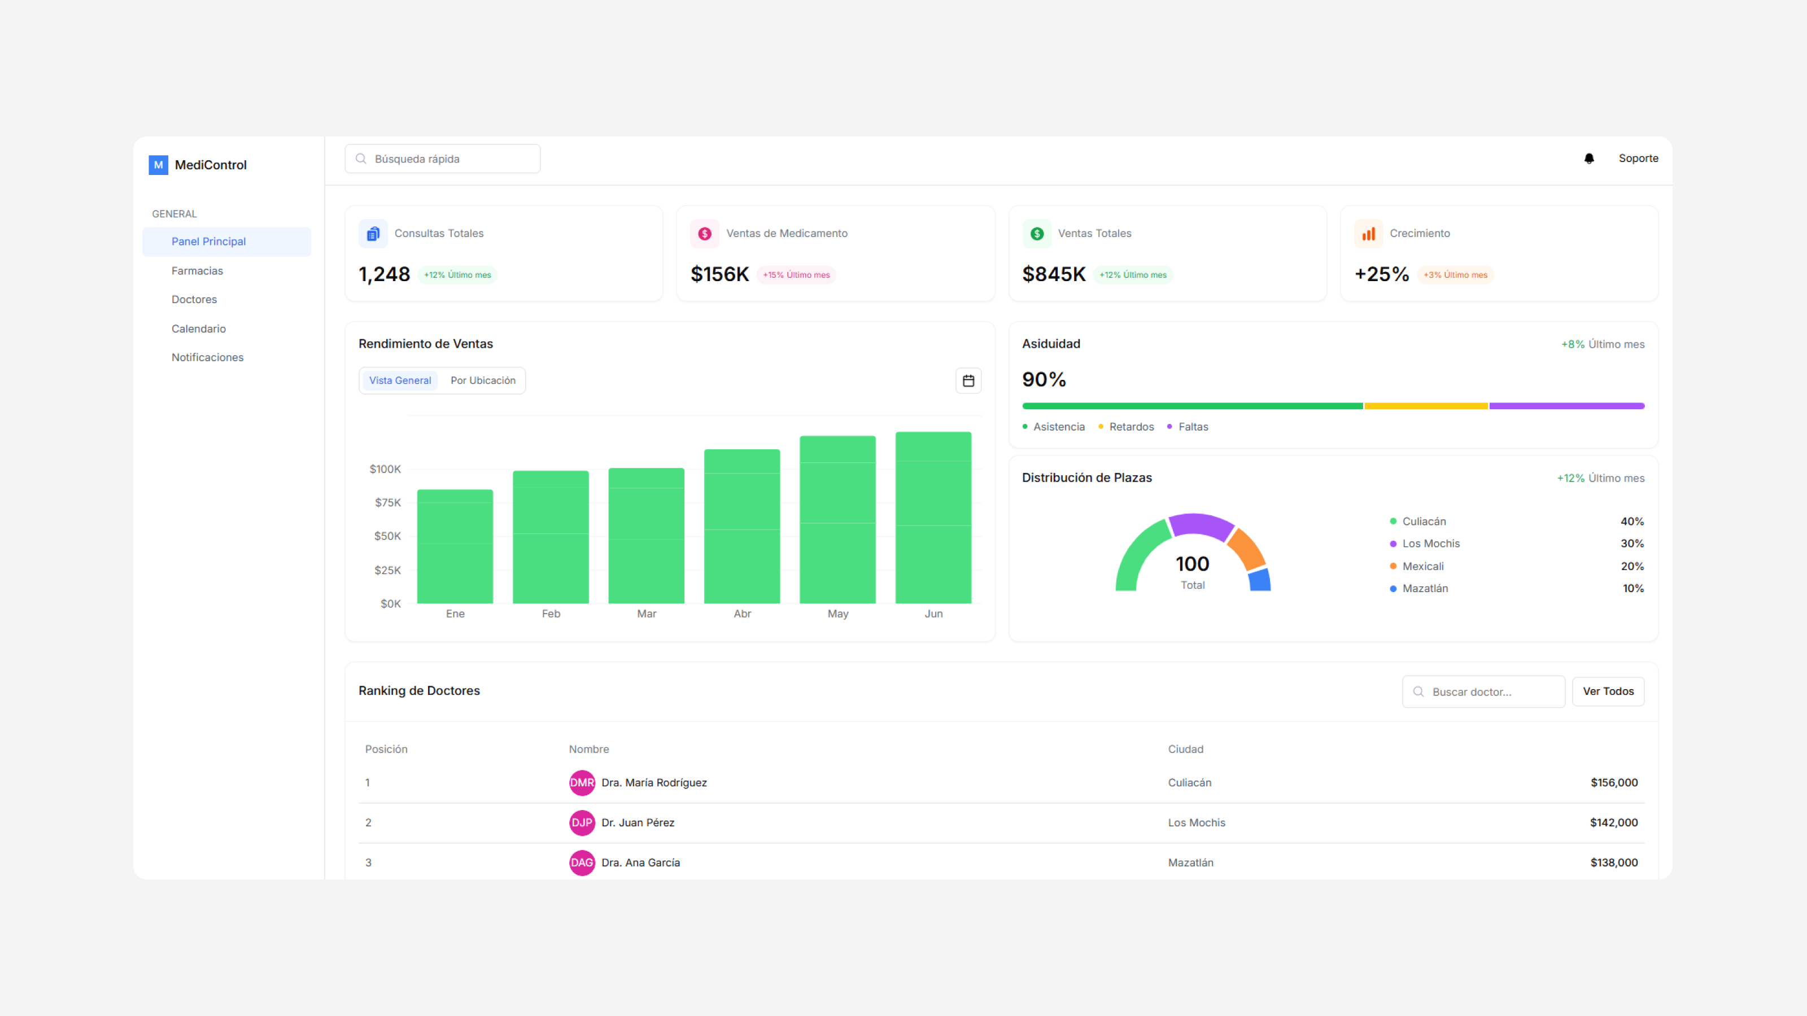Click the blue Mazatlán arc of the gauge
Image resolution: width=1807 pixels, height=1016 pixels.
[x=1260, y=580]
